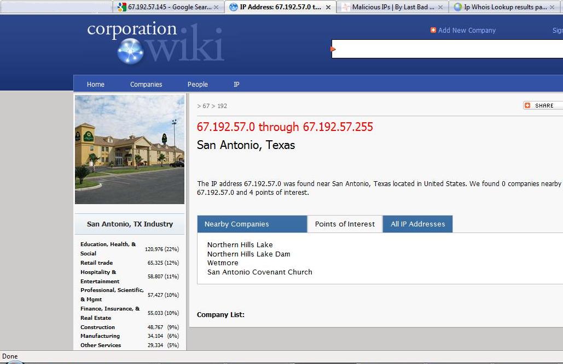The width and height of the screenshot is (563, 364).
Task: Click the Ip Whois Lookup tab globe favicon
Action: (458, 7)
